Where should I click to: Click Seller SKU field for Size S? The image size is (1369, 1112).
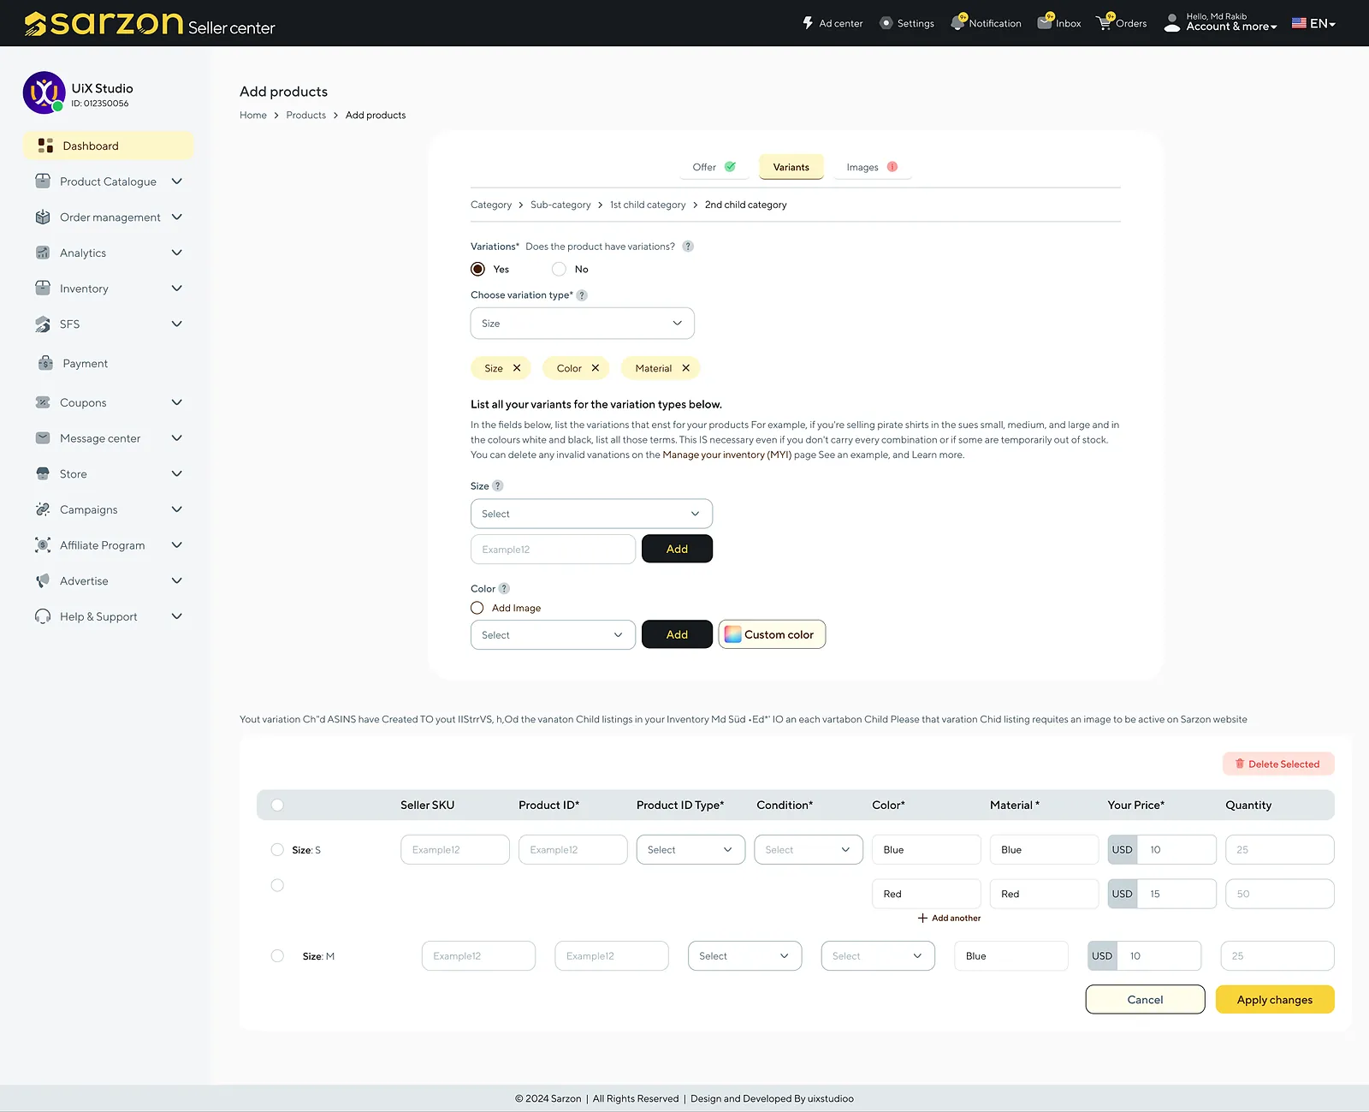pos(455,849)
